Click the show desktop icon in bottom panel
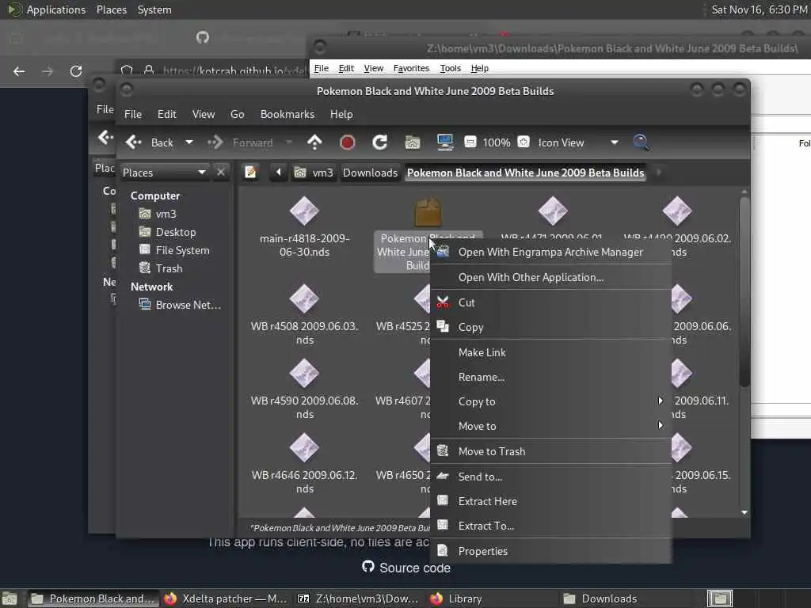The height and width of the screenshot is (608, 811). (x=10, y=598)
